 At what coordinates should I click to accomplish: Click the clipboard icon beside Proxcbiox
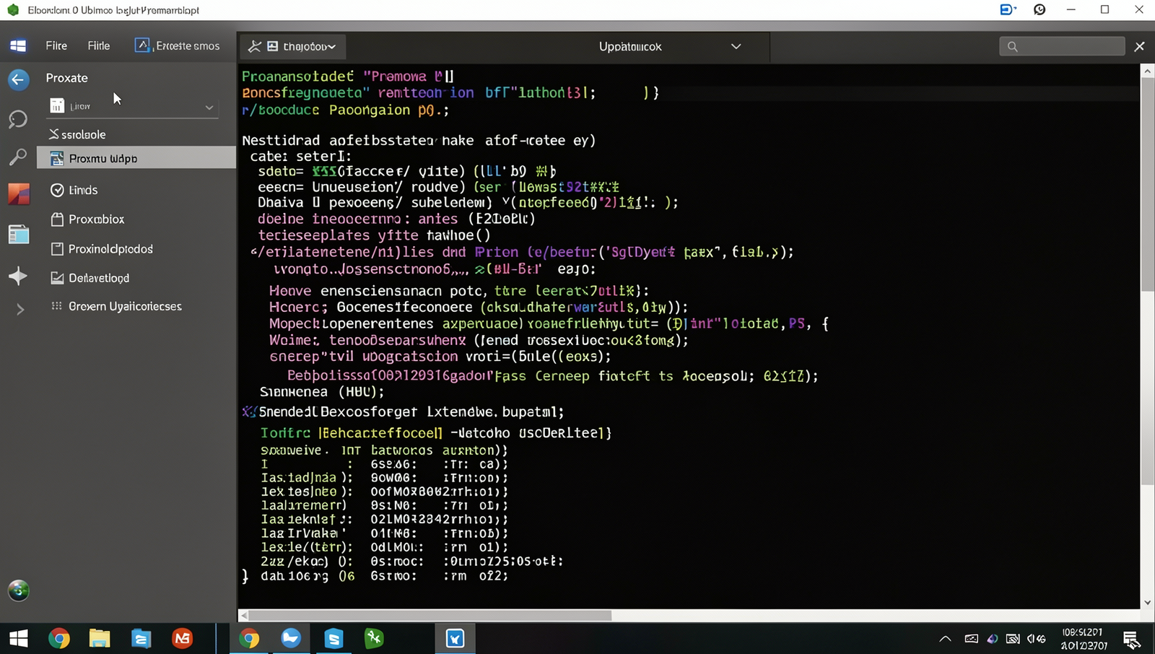pyautogui.click(x=57, y=219)
